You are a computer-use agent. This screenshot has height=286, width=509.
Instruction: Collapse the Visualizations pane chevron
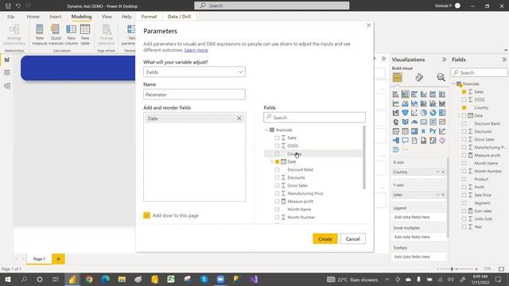pyautogui.click(x=444, y=60)
